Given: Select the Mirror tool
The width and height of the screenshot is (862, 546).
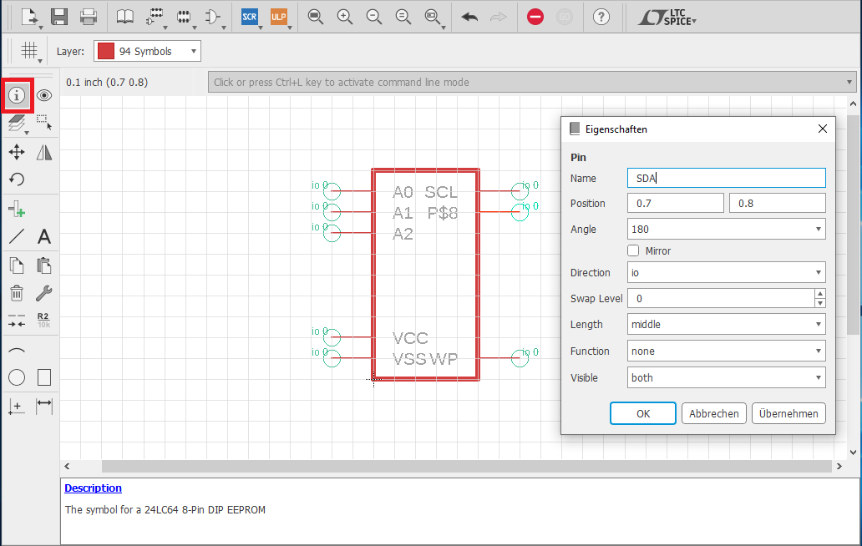Looking at the screenshot, I should click(44, 152).
